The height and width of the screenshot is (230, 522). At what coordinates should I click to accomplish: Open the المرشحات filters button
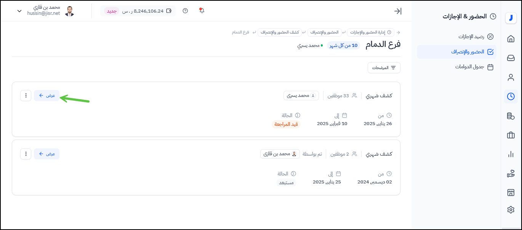pos(384,68)
